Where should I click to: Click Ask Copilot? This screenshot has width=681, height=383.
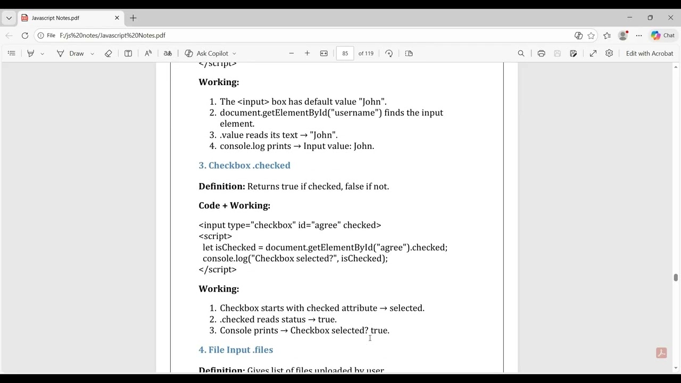click(206, 53)
